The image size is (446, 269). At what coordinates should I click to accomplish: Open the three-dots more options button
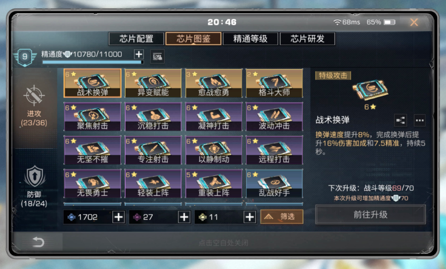point(420,120)
